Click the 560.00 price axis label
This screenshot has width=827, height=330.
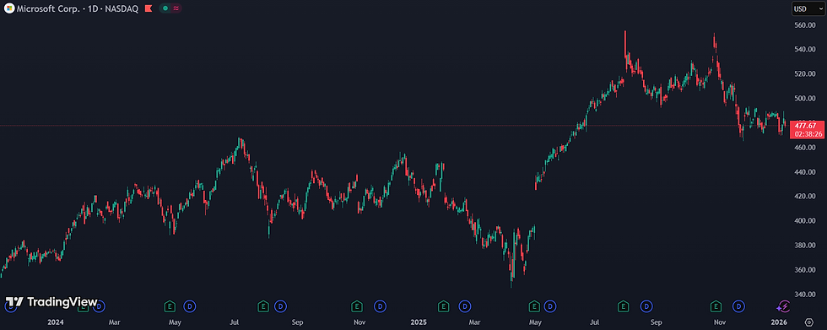[x=805, y=24]
